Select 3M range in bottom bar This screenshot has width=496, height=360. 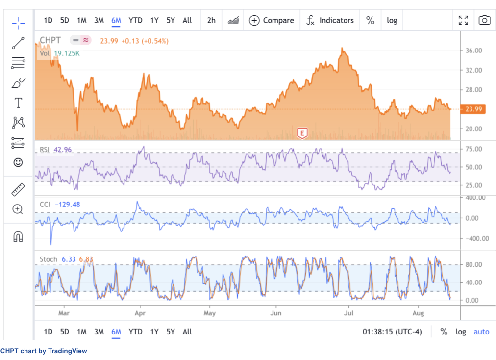[99, 332]
